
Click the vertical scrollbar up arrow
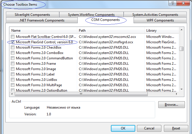pyautogui.click(x=182, y=30)
